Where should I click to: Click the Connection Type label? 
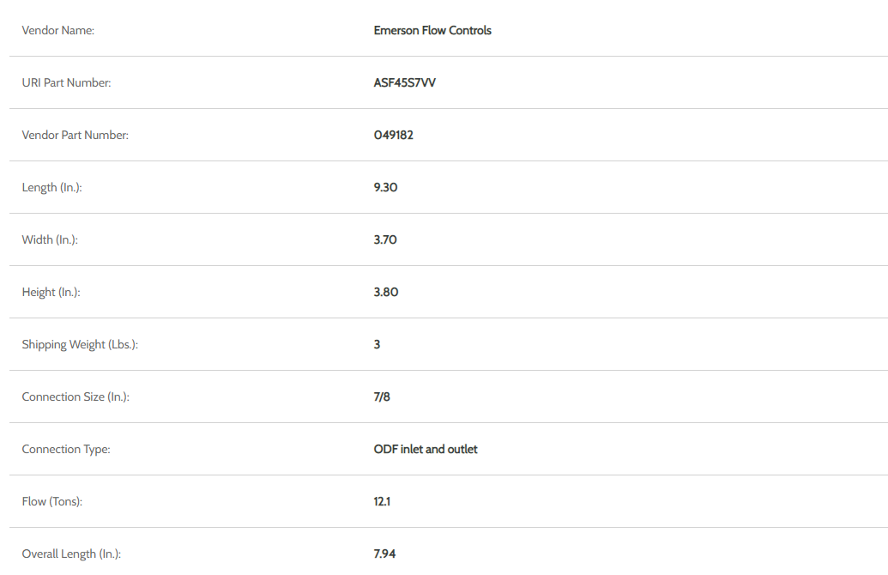pyautogui.click(x=66, y=450)
